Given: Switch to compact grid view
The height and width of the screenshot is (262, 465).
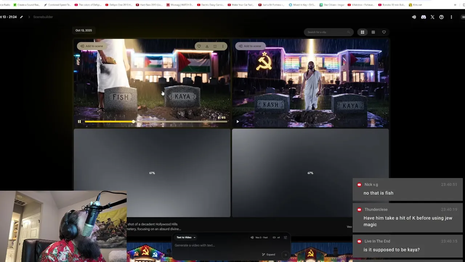Looking at the screenshot, I should (373, 32).
